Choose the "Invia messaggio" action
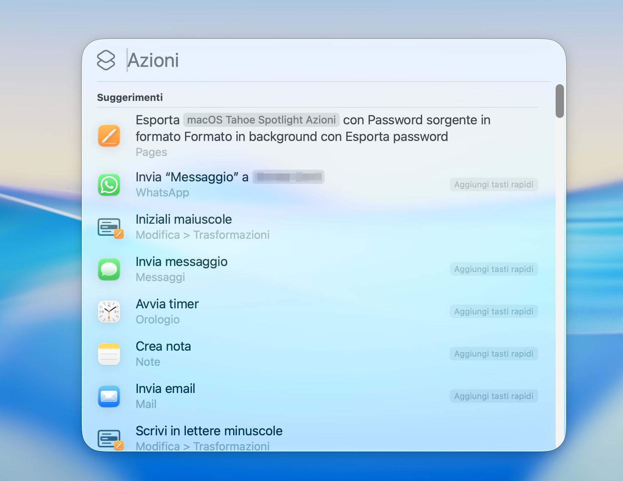623x481 pixels. pyautogui.click(x=182, y=261)
